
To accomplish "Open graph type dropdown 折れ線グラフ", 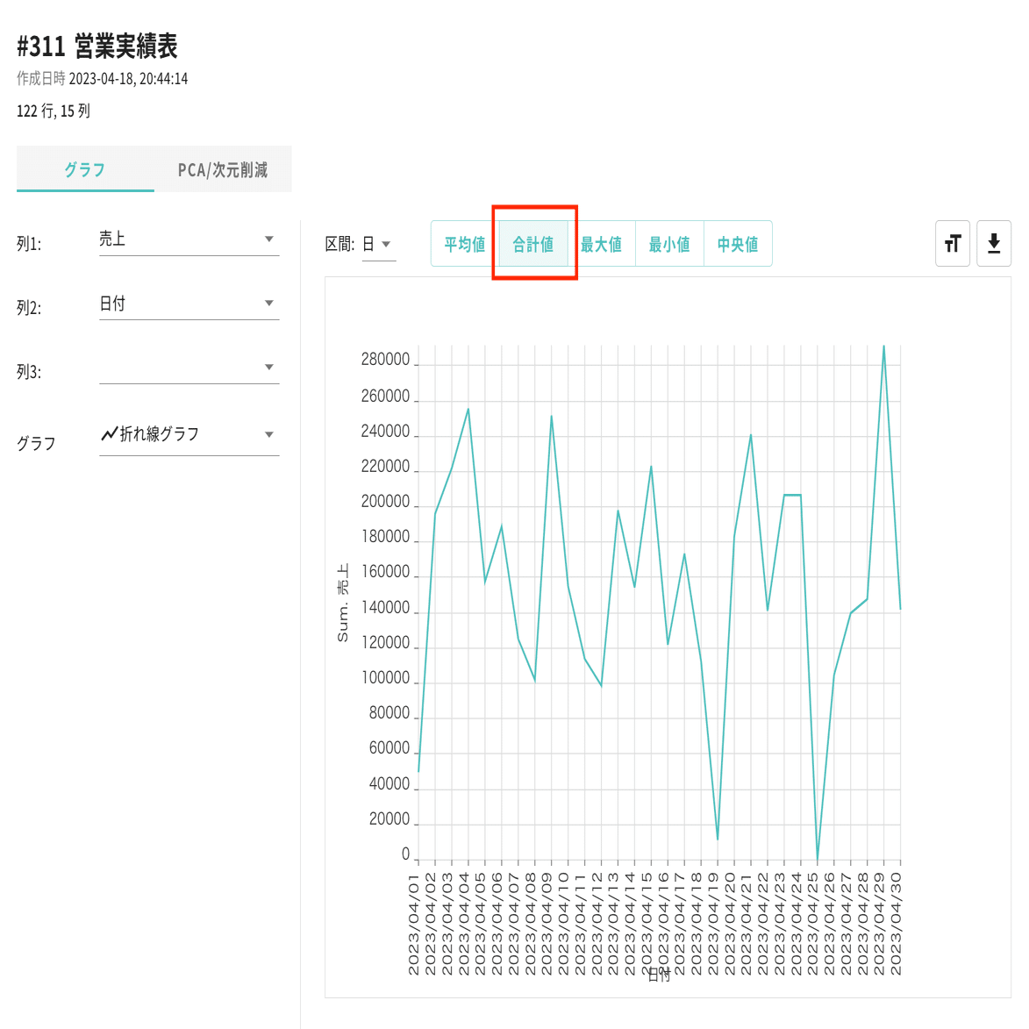I will 189,434.
